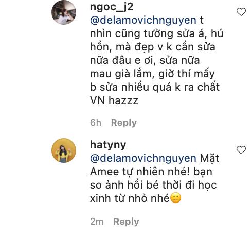Viewport: 252px width, 236px height.
Task: Click the 2m timestamp
Action: click(97, 222)
